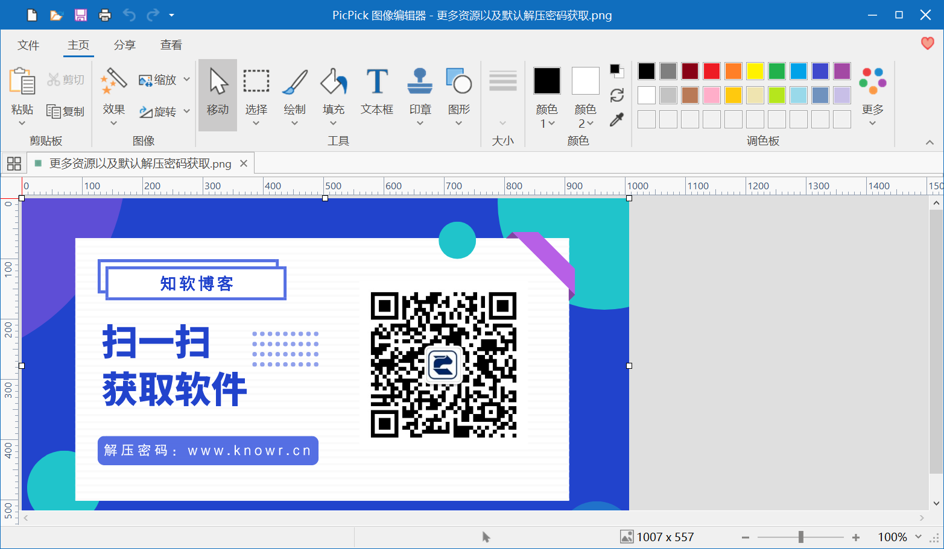Select the 更多资源以及默认解压密码获取.png document tab

(x=140, y=164)
